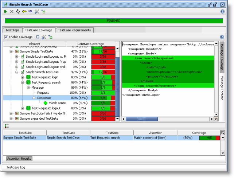
Task: Click export icon next to coverage wrench
Action: (x=50, y=37)
